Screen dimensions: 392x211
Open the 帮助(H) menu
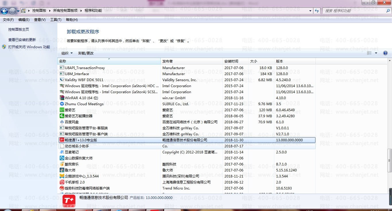tap(72, 20)
